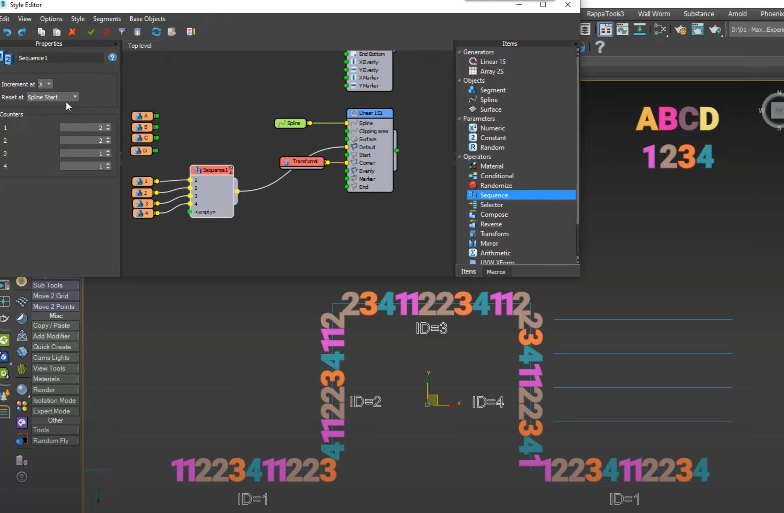
Task: Select Randomize operator item
Action: click(496, 186)
